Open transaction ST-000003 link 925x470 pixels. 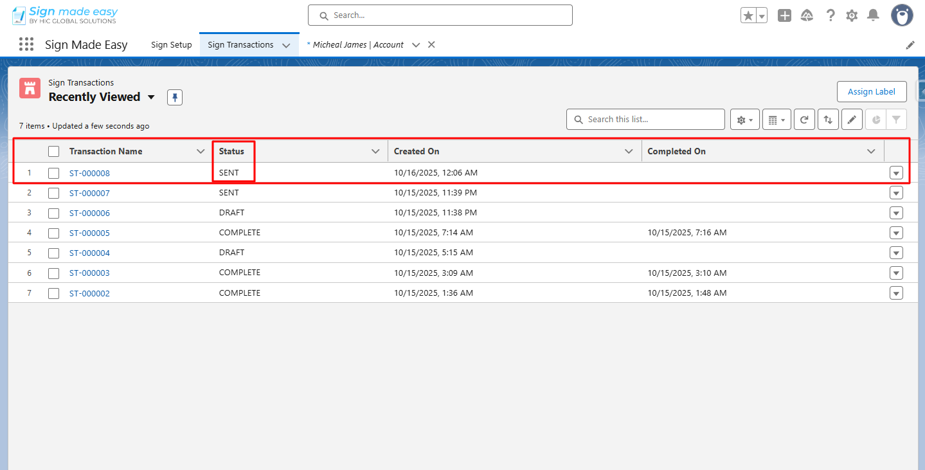pyautogui.click(x=89, y=273)
